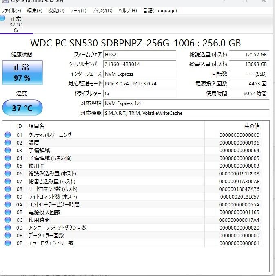Click status orb for 09 ライトコマンド数 row
275x276 pixels.
[8, 197]
